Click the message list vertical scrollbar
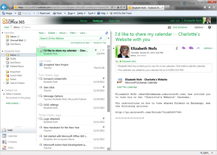The width and height of the screenshot is (217, 155). click(x=108, y=80)
